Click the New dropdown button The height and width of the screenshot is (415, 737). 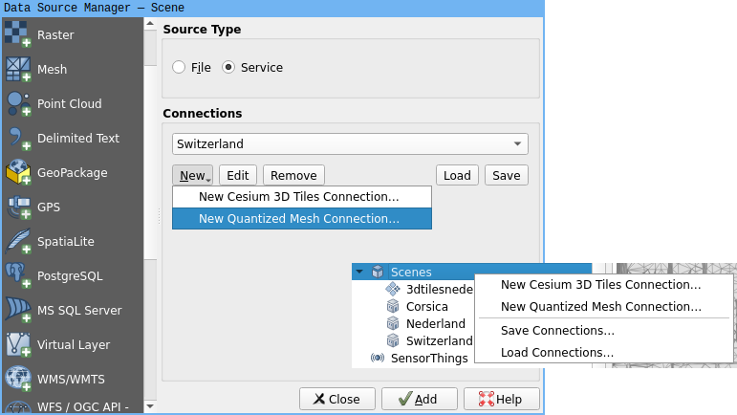pos(193,176)
